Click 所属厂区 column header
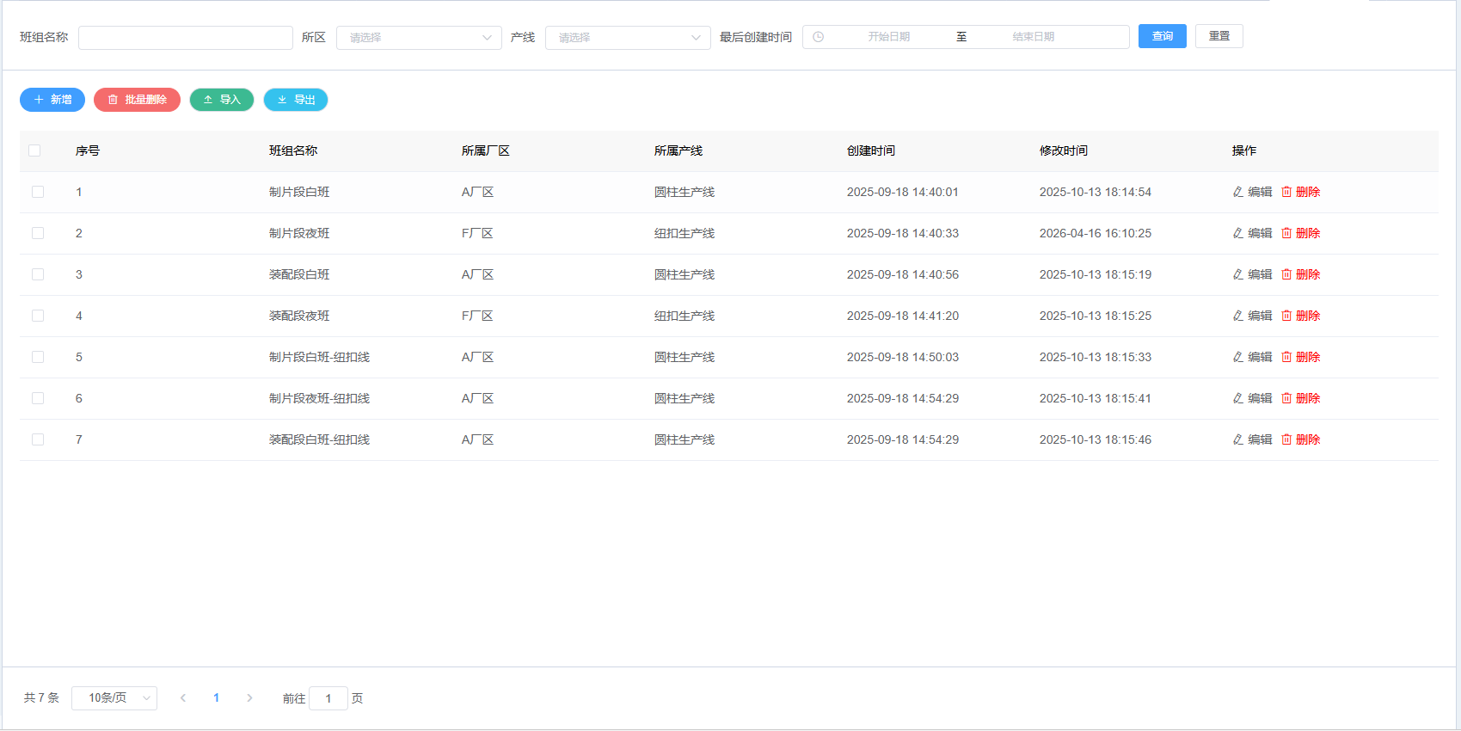This screenshot has height=731, width=1461. tap(486, 150)
